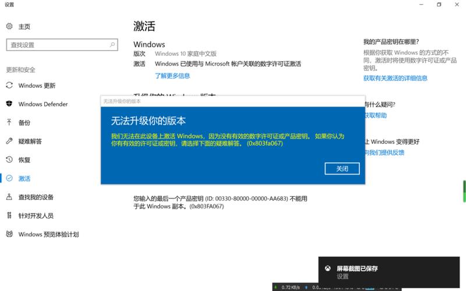Screen dimensions: 466x291
Task: Select 备份 in the sidebar
Action: [24, 123]
